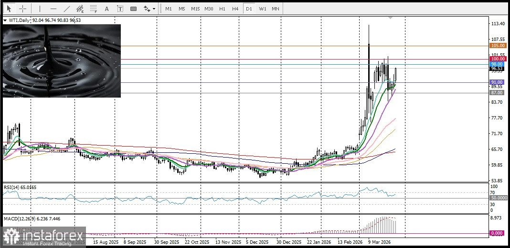Click the 105.00 price level label

(x=498, y=46)
